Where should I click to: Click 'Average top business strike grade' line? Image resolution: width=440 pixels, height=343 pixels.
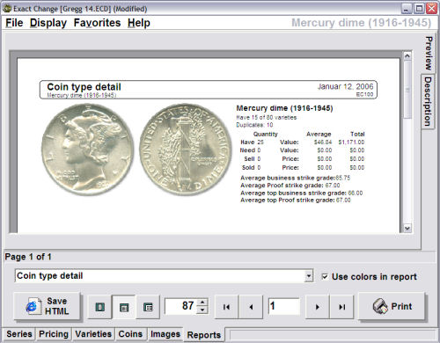(x=302, y=193)
